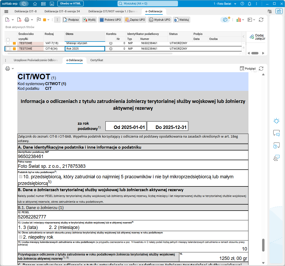This screenshot has height=266, width=285.
Task: Open the home page icon
Action: pyautogui.click(x=35, y=4)
